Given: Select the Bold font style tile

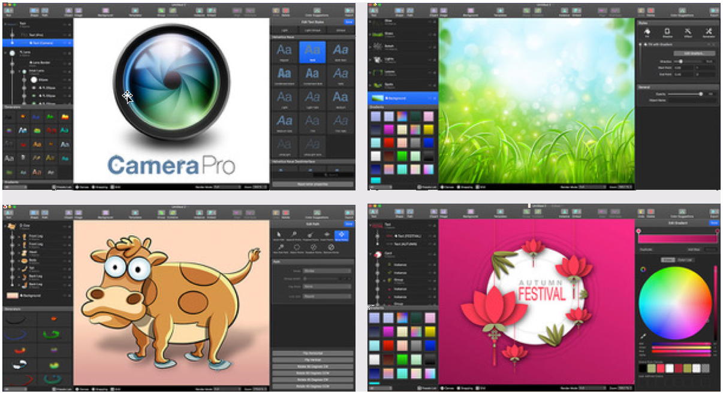Looking at the screenshot, I should pyautogui.click(x=312, y=52).
